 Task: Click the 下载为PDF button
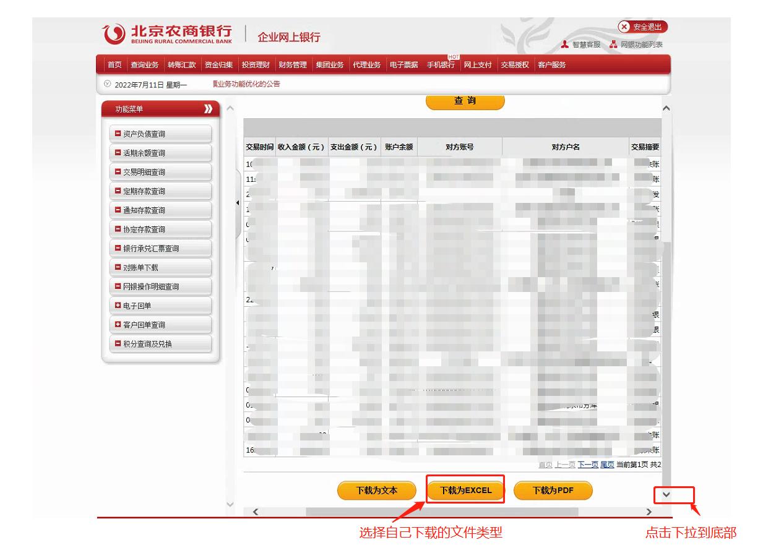[x=553, y=491]
